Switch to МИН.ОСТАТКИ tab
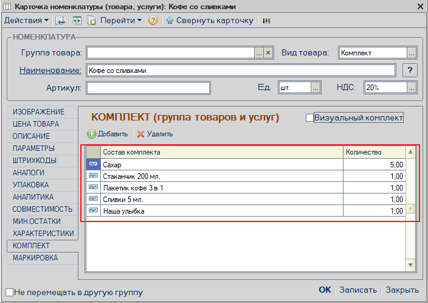This screenshot has height=303, width=428. pos(43,221)
